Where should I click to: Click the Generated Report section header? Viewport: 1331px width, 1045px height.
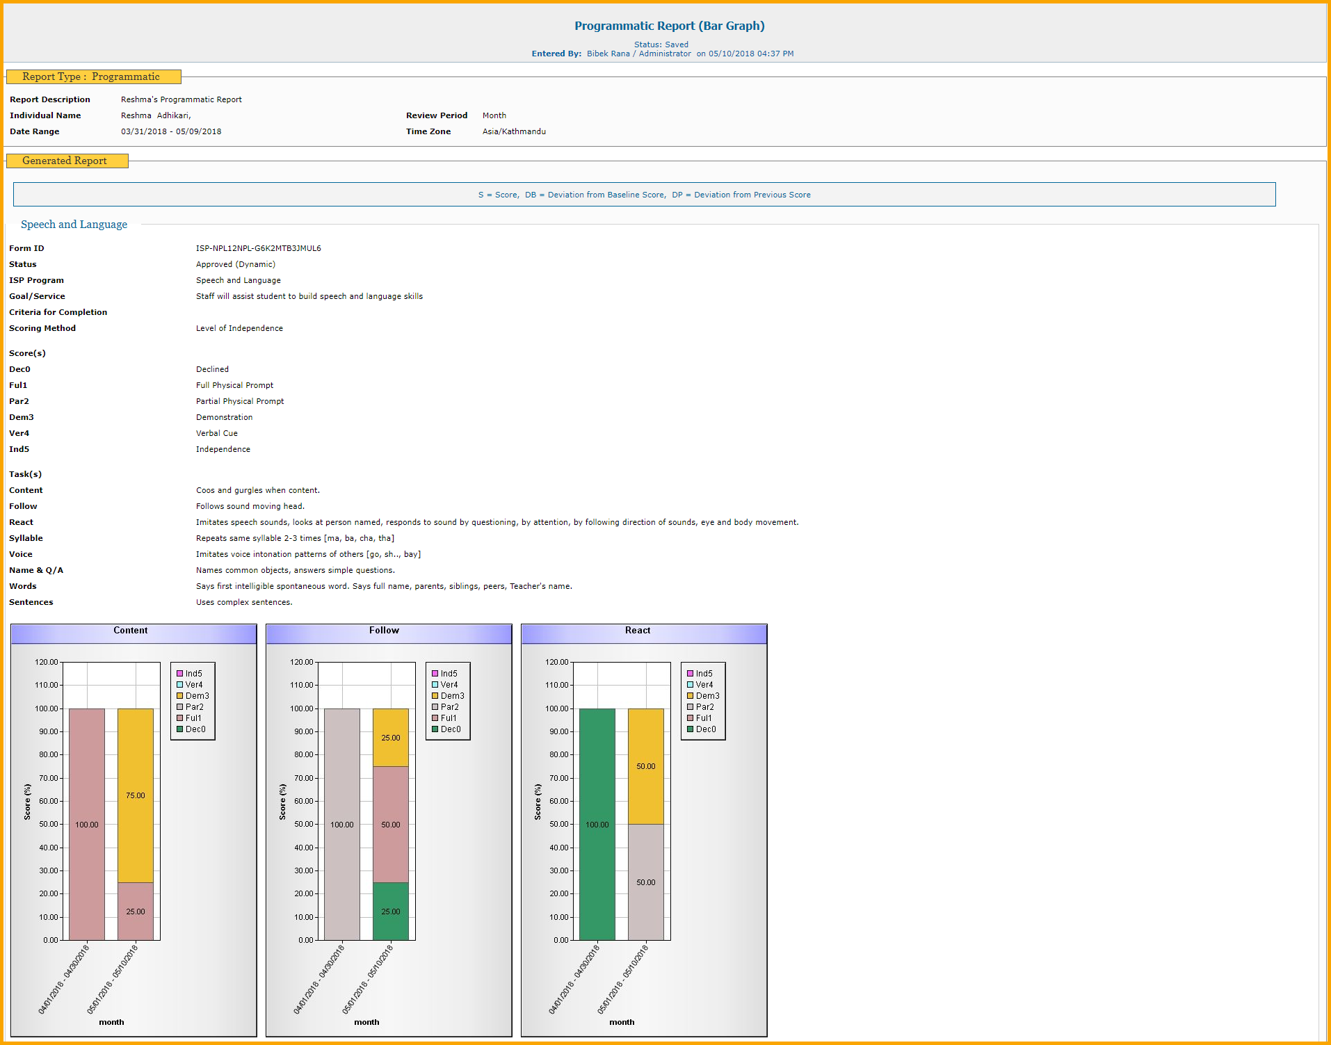click(67, 161)
